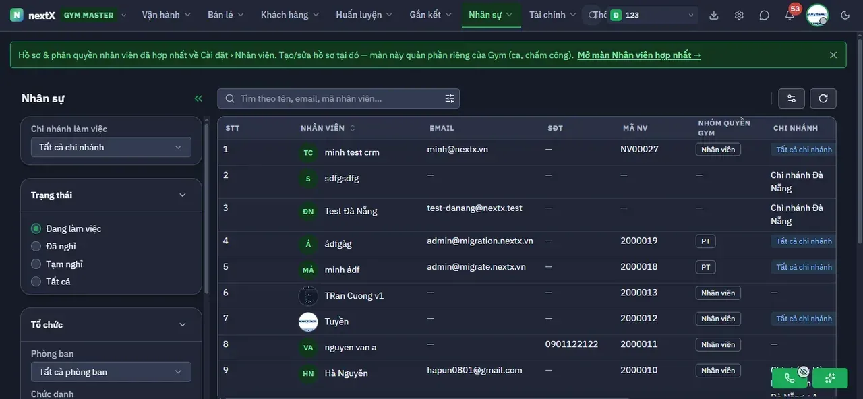
Task: Click TRan Cuong v1's avatar image
Action: (x=308, y=296)
